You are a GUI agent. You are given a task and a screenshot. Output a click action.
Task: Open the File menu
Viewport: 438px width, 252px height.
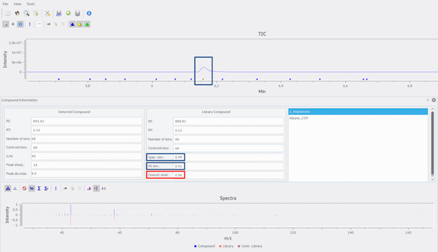tap(6, 4)
